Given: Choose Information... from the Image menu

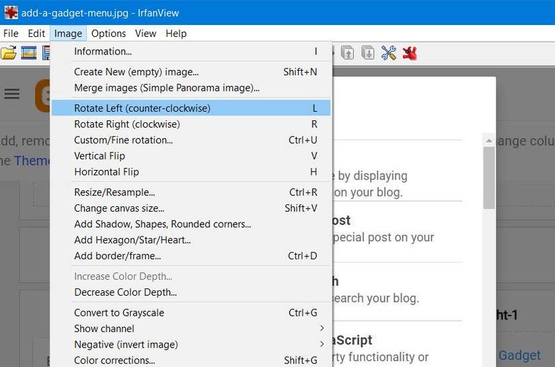Looking at the screenshot, I should pos(191,52).
